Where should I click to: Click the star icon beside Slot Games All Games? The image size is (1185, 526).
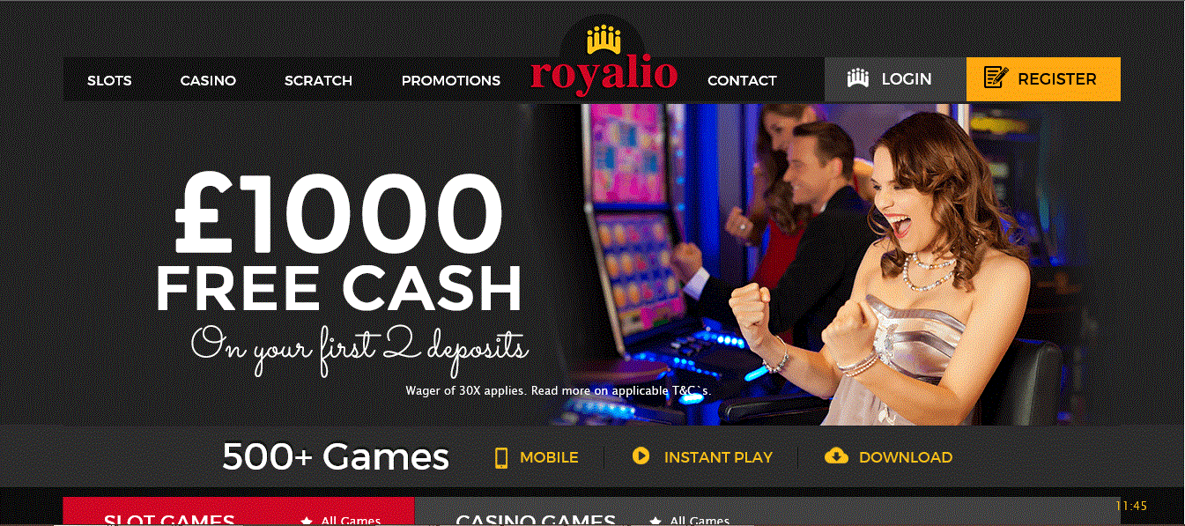307,521
